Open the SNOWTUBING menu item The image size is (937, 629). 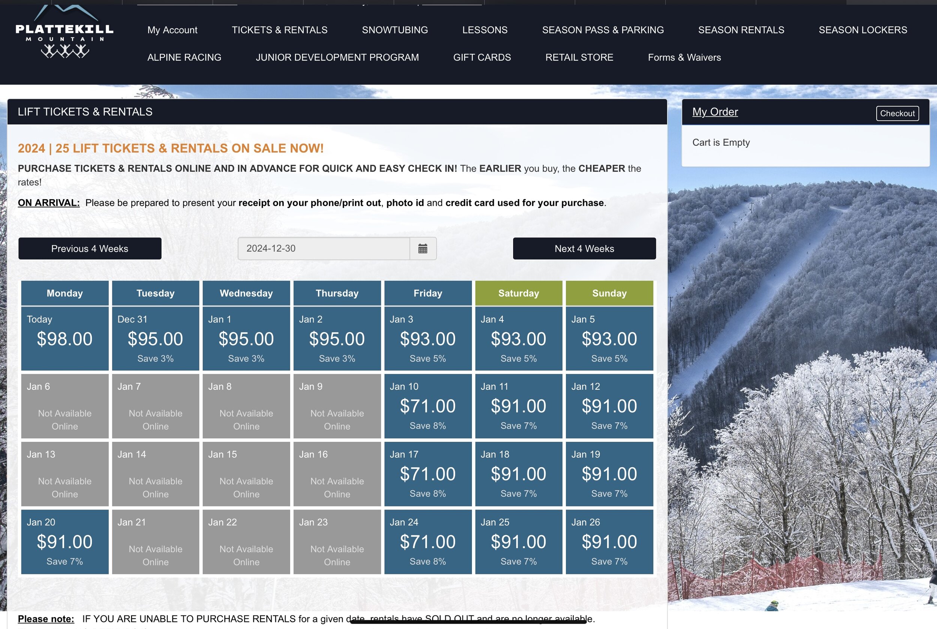(x=395, y=30)
